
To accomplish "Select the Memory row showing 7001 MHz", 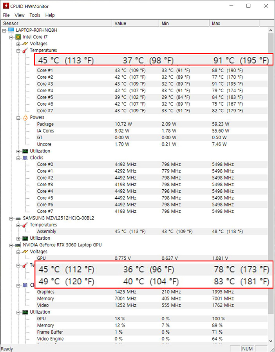I will [152, 298].
